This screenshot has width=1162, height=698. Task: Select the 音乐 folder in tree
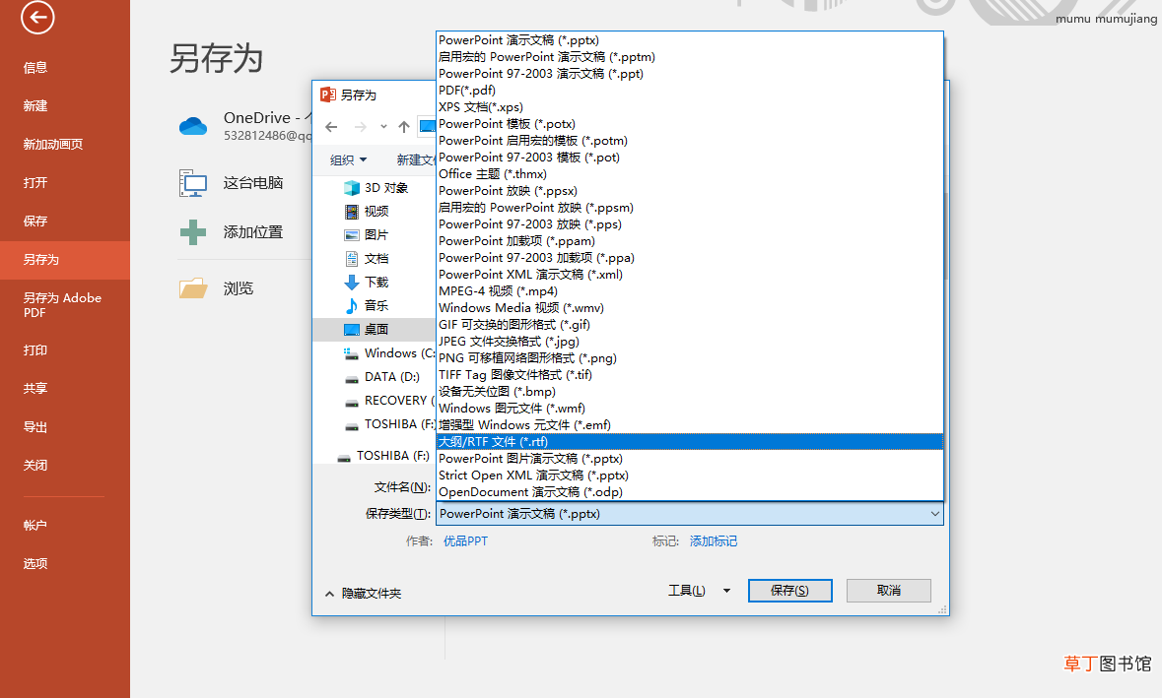[x=376, y=306]
